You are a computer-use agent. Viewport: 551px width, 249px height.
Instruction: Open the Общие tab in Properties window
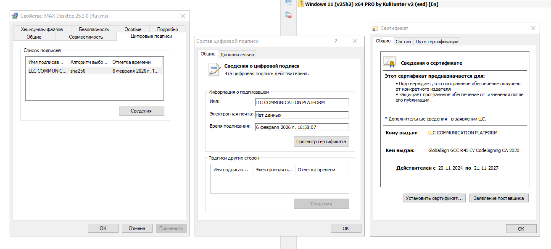(34, 37)
